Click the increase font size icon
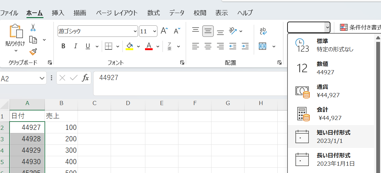The width and height of the screenshot is (381, 173). tap(164, 31)
